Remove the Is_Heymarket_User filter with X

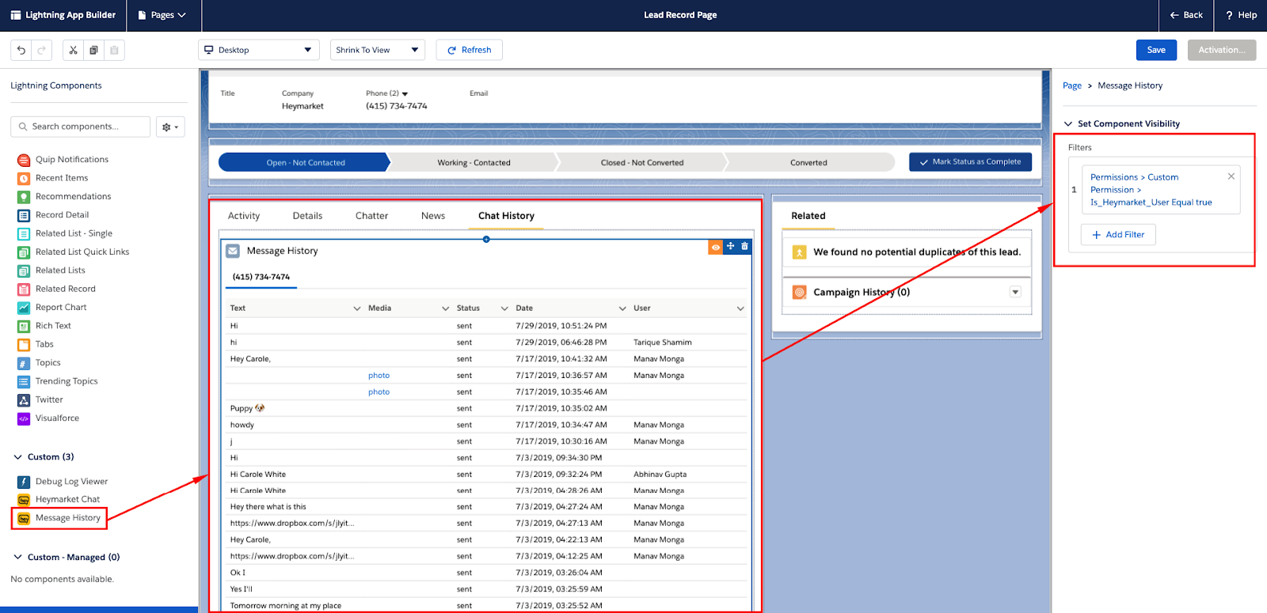(1231, 176)
